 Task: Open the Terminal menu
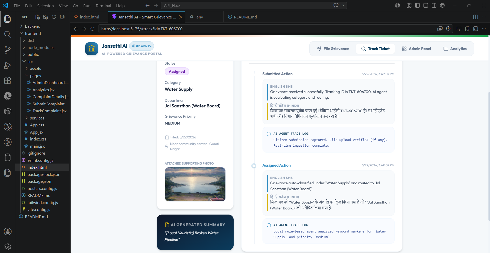[103, 6]
